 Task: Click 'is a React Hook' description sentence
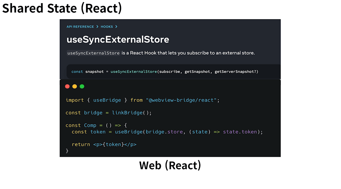(x=188, y=53)
